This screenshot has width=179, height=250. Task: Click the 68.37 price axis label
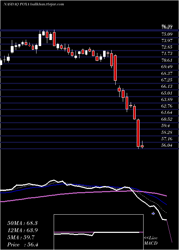click(167, 74)
